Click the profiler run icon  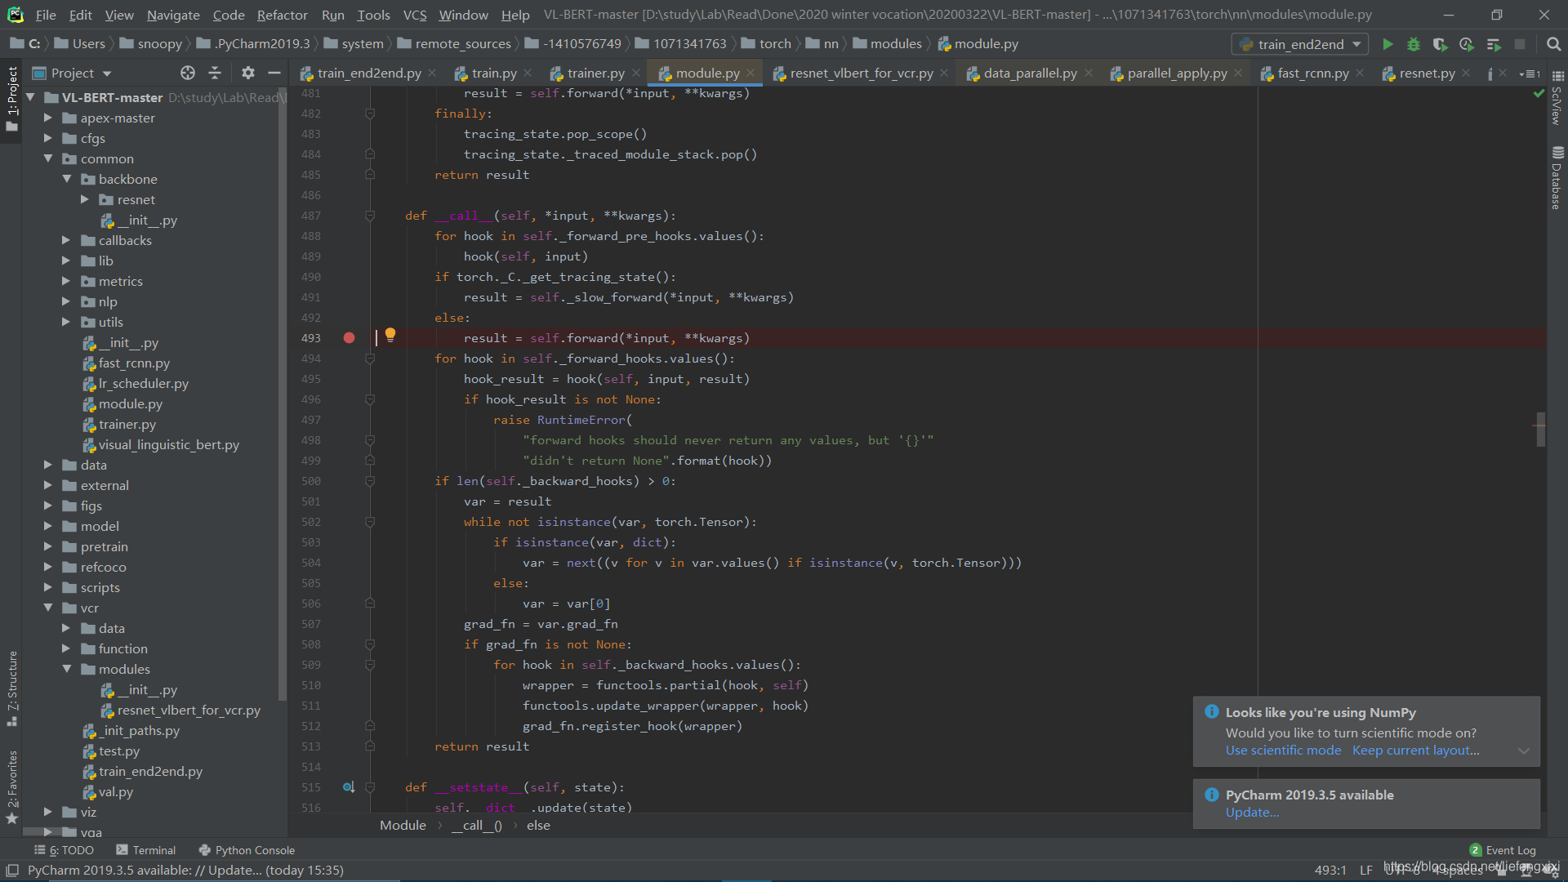coord(1467,44)
